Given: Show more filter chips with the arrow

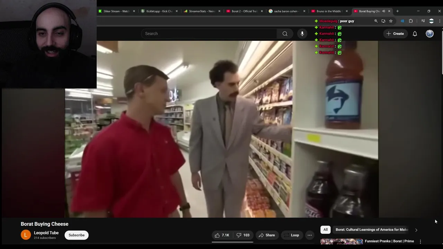Looking at the screenshot, I should click(x=416, y=230).
